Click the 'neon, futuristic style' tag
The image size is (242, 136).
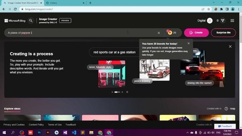coord(100,67)
